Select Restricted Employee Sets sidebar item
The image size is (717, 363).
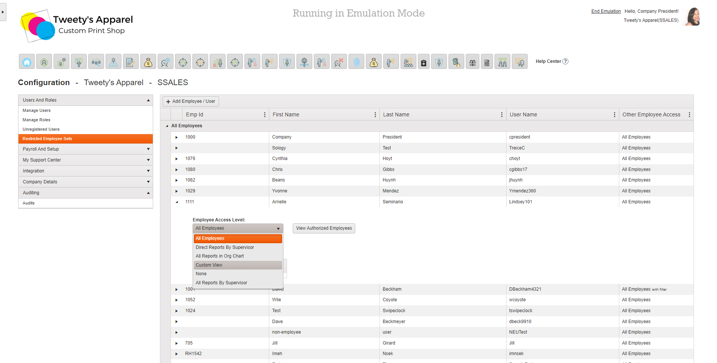pyautogui.click(x=86, y=139)
